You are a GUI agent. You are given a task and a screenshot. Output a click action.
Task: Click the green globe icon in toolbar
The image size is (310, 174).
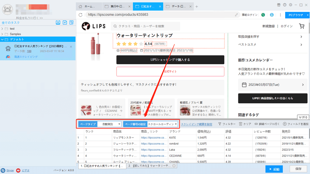coord(263,15)
